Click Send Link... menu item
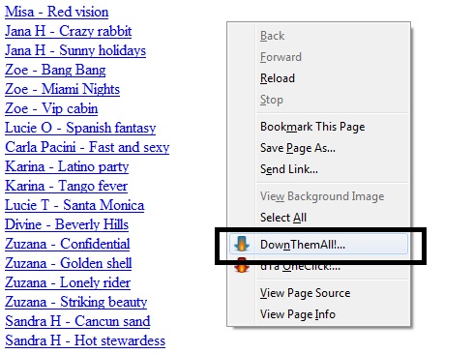Image resolution: width=473 pixels, height=354 pixels. pos(289,169)
